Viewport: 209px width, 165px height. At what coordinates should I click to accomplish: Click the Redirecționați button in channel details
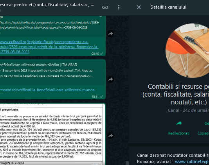pyautogui.click(x=179, y=128)
